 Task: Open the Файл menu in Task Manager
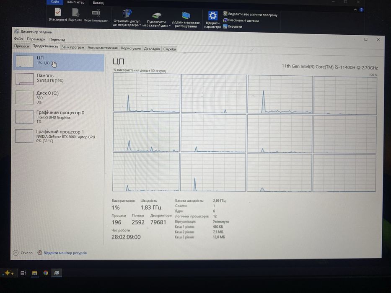coord(18,39)
